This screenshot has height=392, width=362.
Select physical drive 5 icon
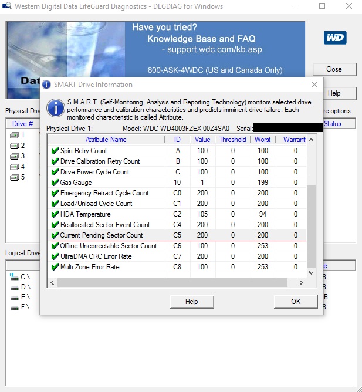[x=15, y=177]
